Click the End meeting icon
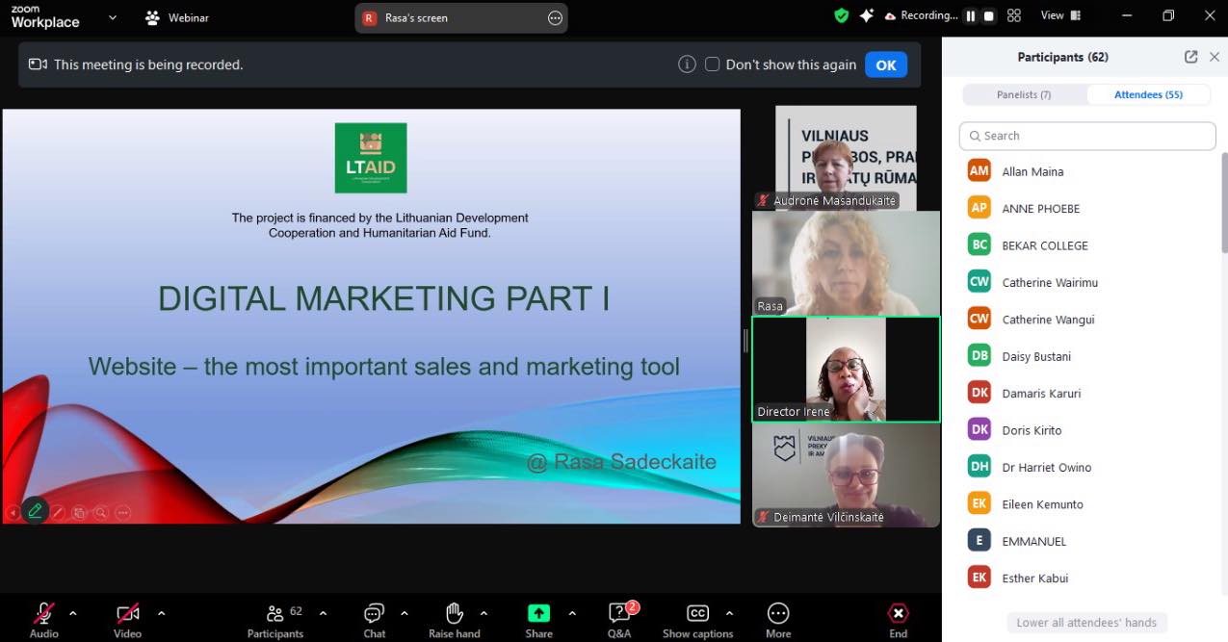This screenshot has height=642, width=1228. coord(898,614)
